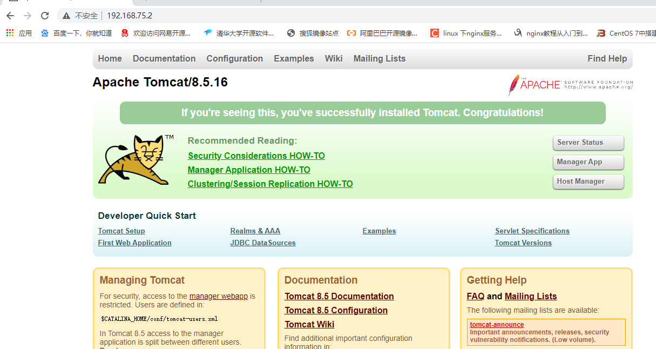The image size is (656, 349).
Task: Click the Recommended Reading heading
Action: [242, 140]
